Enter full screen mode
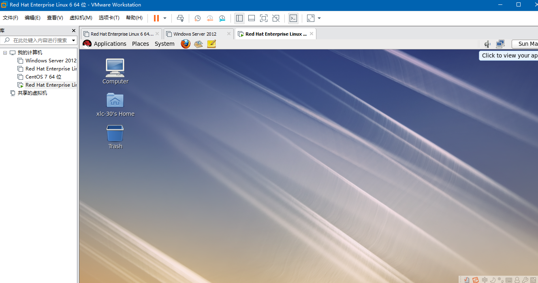 pyautogui.click(x=264, y=18)
